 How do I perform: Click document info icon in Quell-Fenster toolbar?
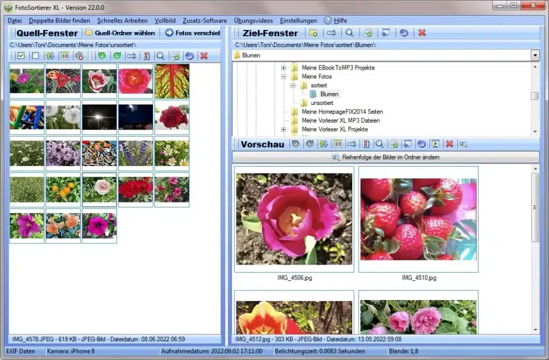pyautogui.click(x=146, y=56)
